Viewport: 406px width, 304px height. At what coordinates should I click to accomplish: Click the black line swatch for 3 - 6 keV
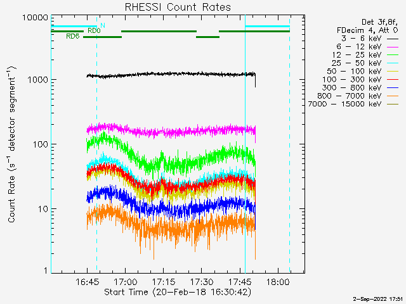(x=393, y=39)
